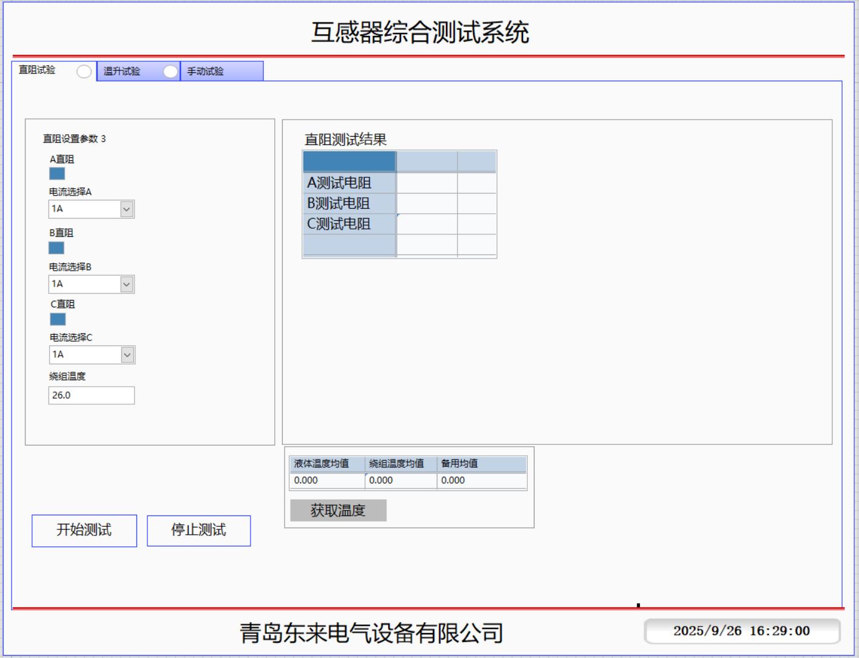
Task: Toggle the C直阻 blue square switch
Action: click(58, 319)
